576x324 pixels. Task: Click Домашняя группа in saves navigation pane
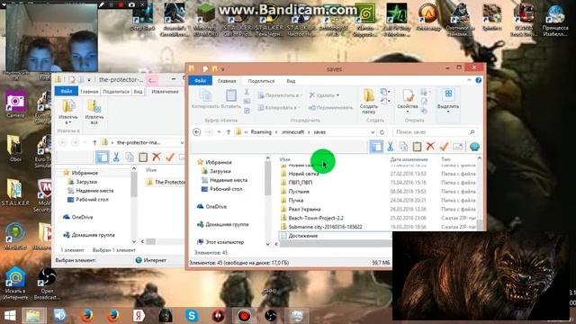[x=227, y=224]
